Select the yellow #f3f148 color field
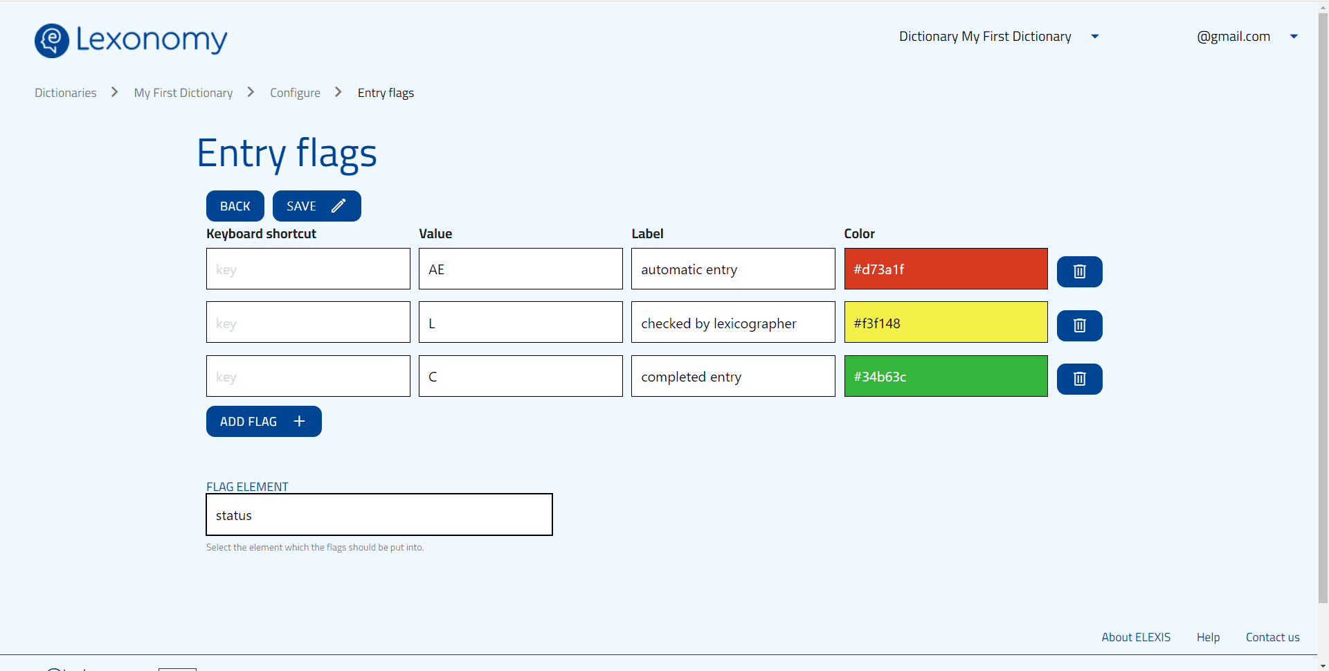 [945, 323]
